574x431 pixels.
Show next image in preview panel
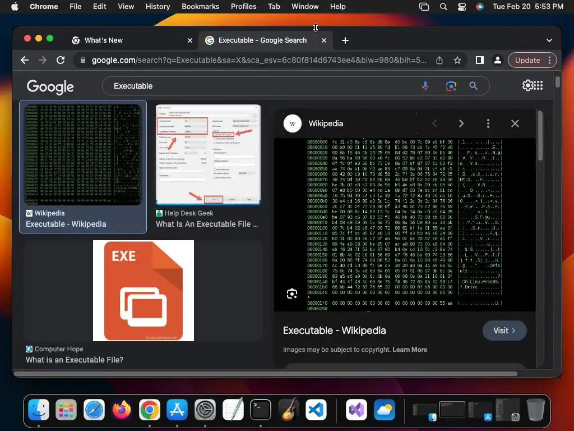click(x=461, y=123)
